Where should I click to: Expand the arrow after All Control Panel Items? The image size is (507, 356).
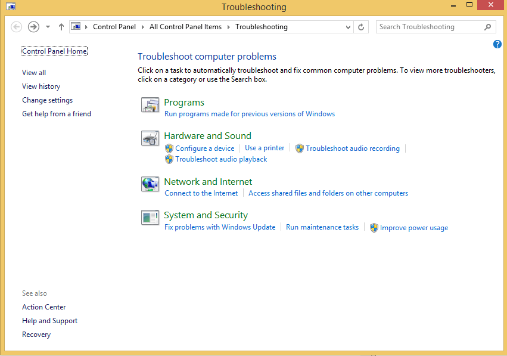(x=229, y=27)
